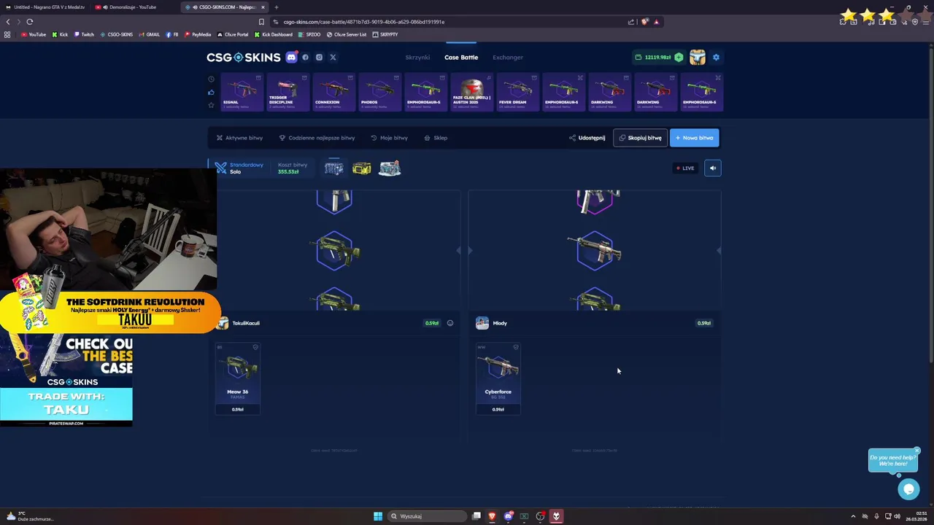The height and width of the screenshot is (525, 934).
Task: Open the Fever Dream drop card
Action: [x=517, y=93]
